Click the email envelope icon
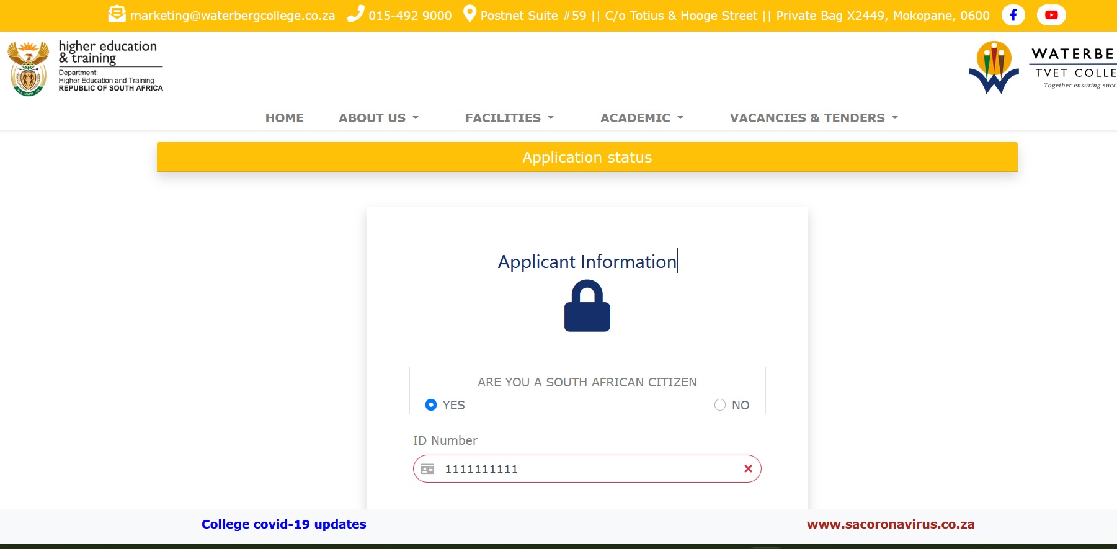This screenshot has width=1117, height=549. point(117,14)
